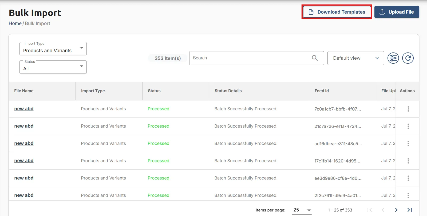Open actions menu for feed 7c0a1cb7-bbfb-4f07
Viewport: 427px width, 216px height.
click(408, 109)
